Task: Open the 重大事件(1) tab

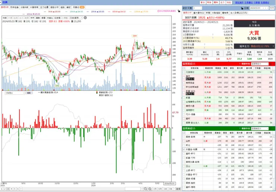Action: [x=199, y=13]
